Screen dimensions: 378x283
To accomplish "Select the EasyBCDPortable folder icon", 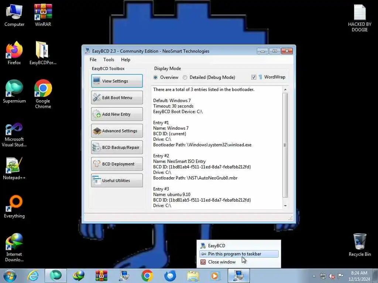I will (x=43, y=53).
